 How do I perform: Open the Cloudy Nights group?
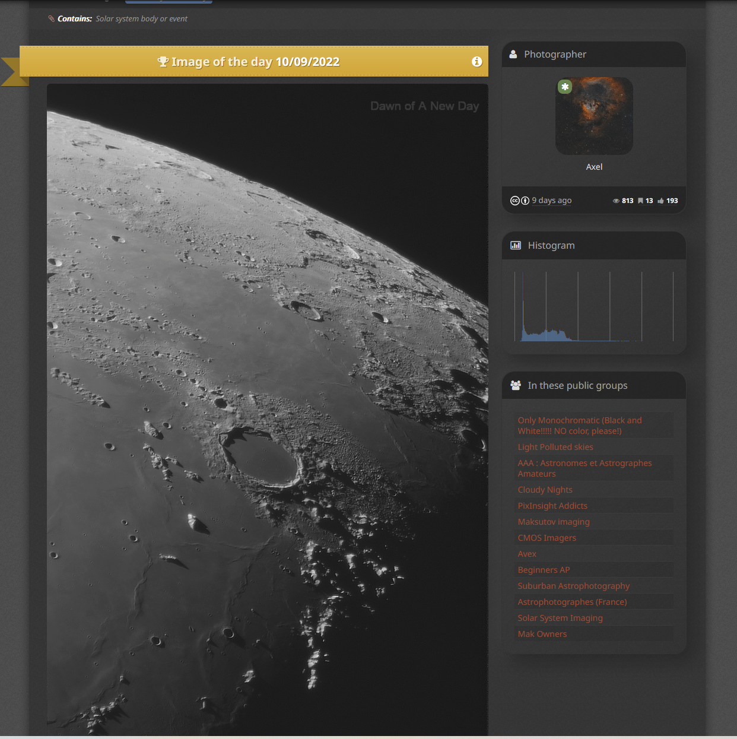[545, 490]
